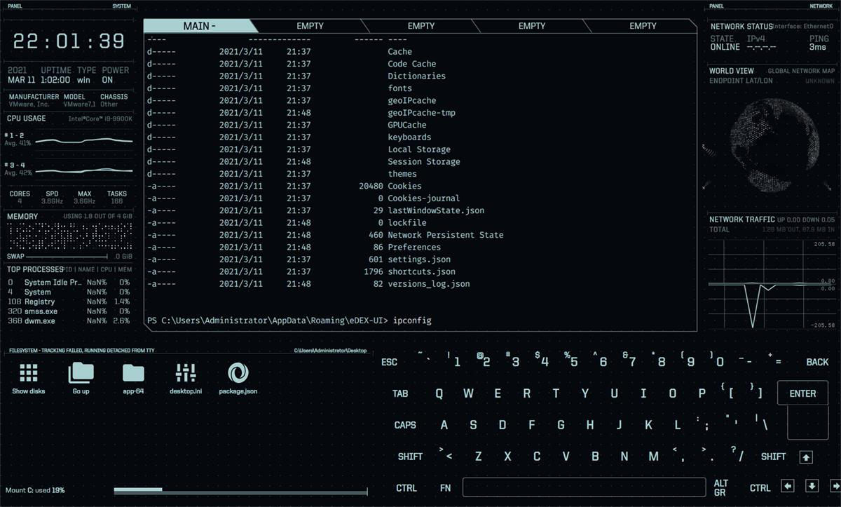Click the Mount C: disk usage bar
This screenshot has height=507, width=841.
point(240,489)
